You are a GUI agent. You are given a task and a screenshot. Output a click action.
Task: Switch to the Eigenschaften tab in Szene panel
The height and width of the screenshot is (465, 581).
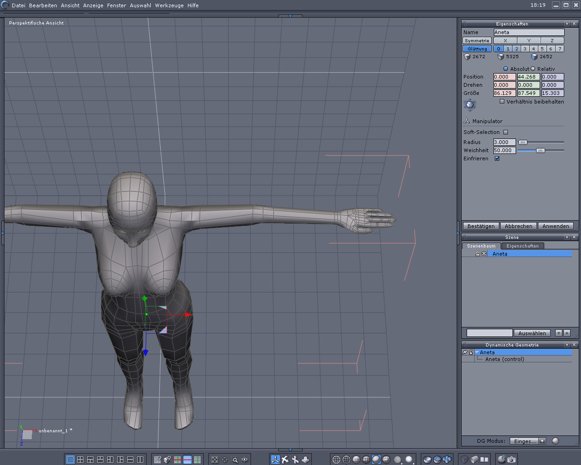[522, 246]
